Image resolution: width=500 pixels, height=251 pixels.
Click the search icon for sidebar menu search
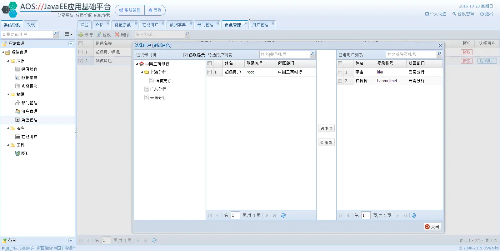(56, 34)
